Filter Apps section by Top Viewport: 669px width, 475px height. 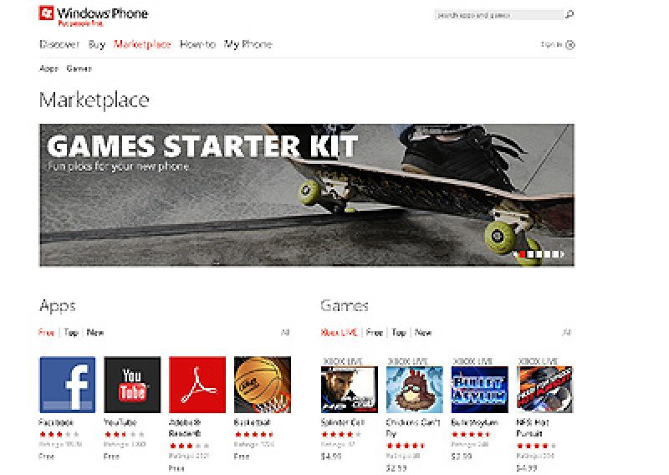[x=71, y=333]
